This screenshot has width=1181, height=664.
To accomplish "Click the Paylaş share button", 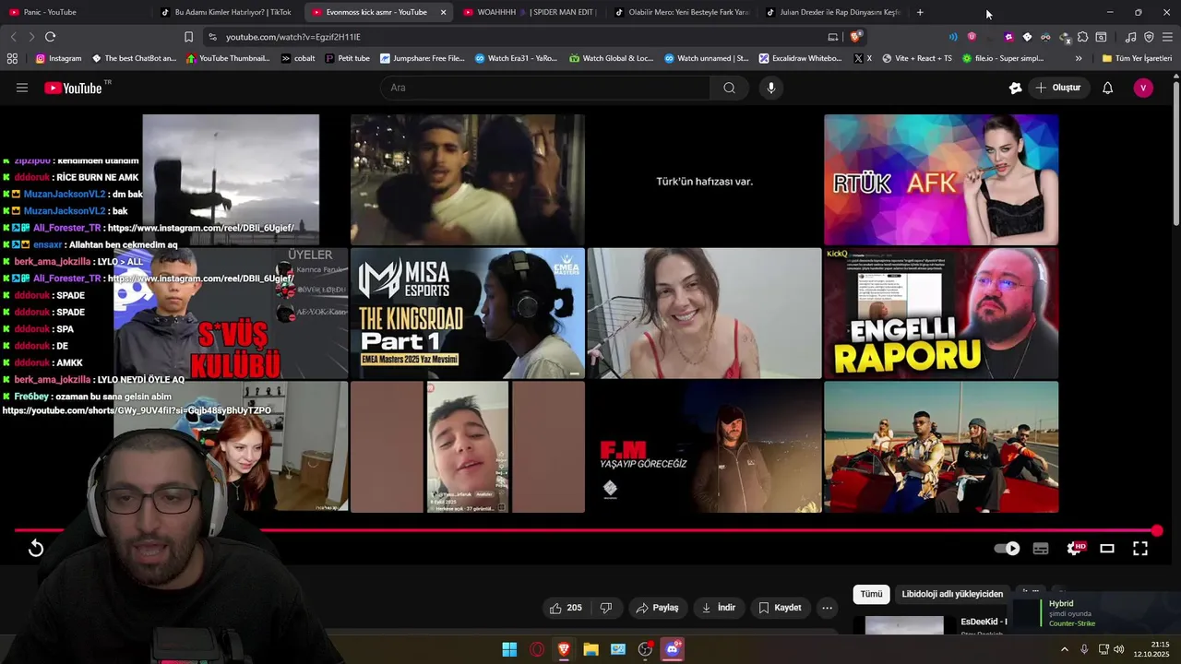I will tap(658, 608).
